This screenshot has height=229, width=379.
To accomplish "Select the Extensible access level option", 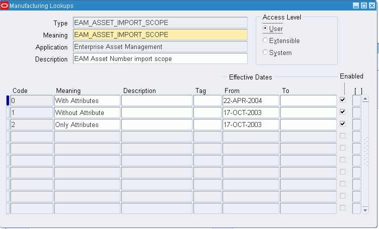I will pos(265,40).
